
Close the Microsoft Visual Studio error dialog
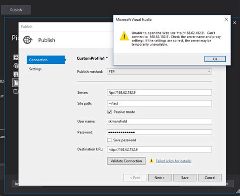[226, 19]
